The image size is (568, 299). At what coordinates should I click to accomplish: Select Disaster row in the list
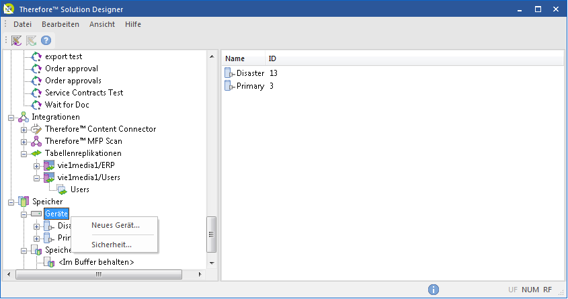pos(250,73)
